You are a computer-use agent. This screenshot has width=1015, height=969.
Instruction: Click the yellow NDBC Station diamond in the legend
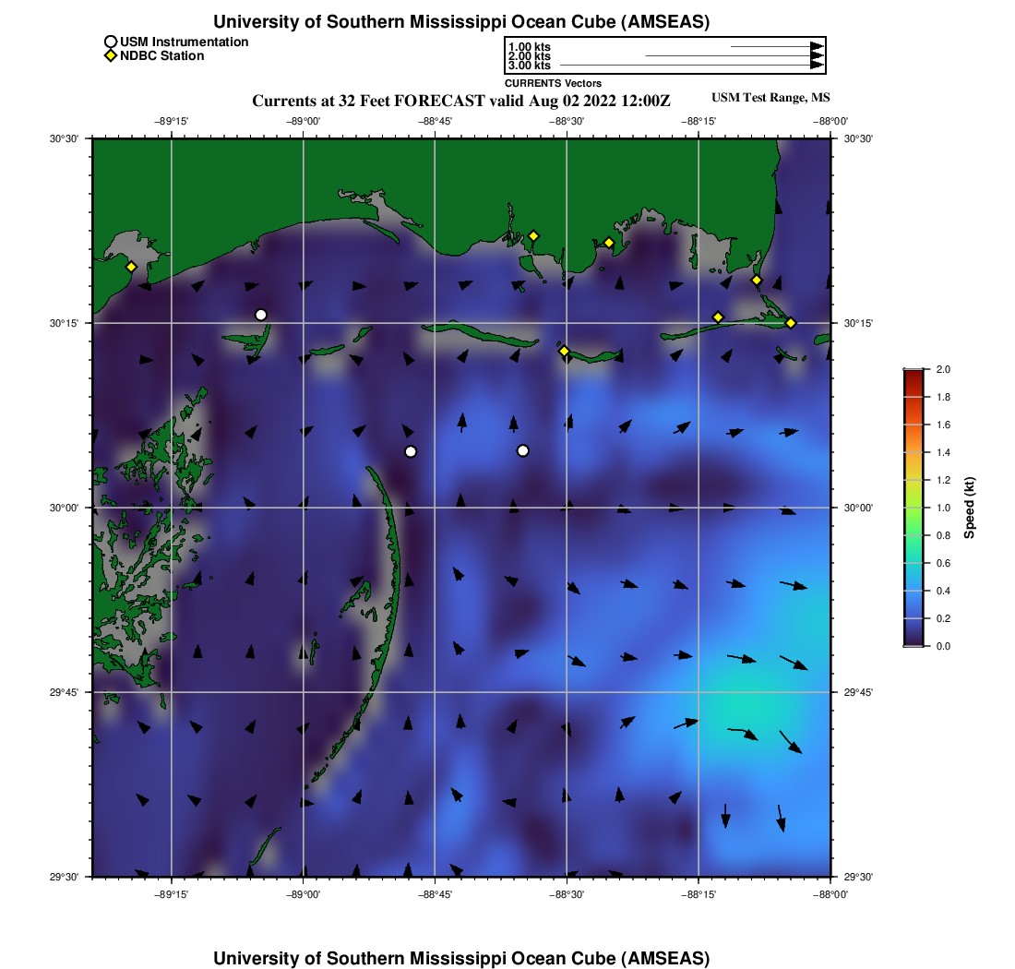pos(111,55)
